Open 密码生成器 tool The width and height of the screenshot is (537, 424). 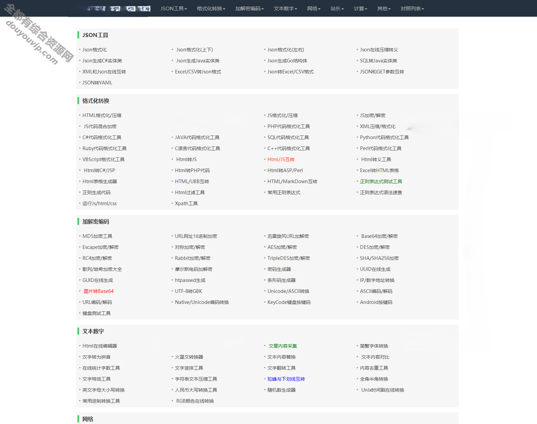279,269
